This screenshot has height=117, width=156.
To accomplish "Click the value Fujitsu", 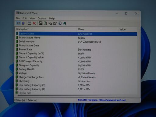I will click(81, 38).
